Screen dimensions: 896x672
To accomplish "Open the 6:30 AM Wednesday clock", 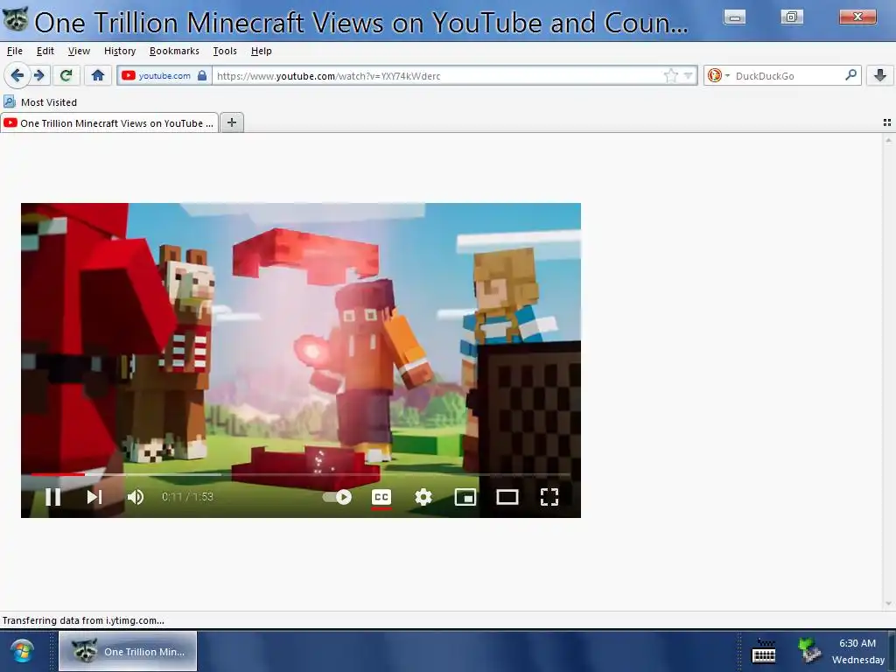I will (x=858, y=651).
